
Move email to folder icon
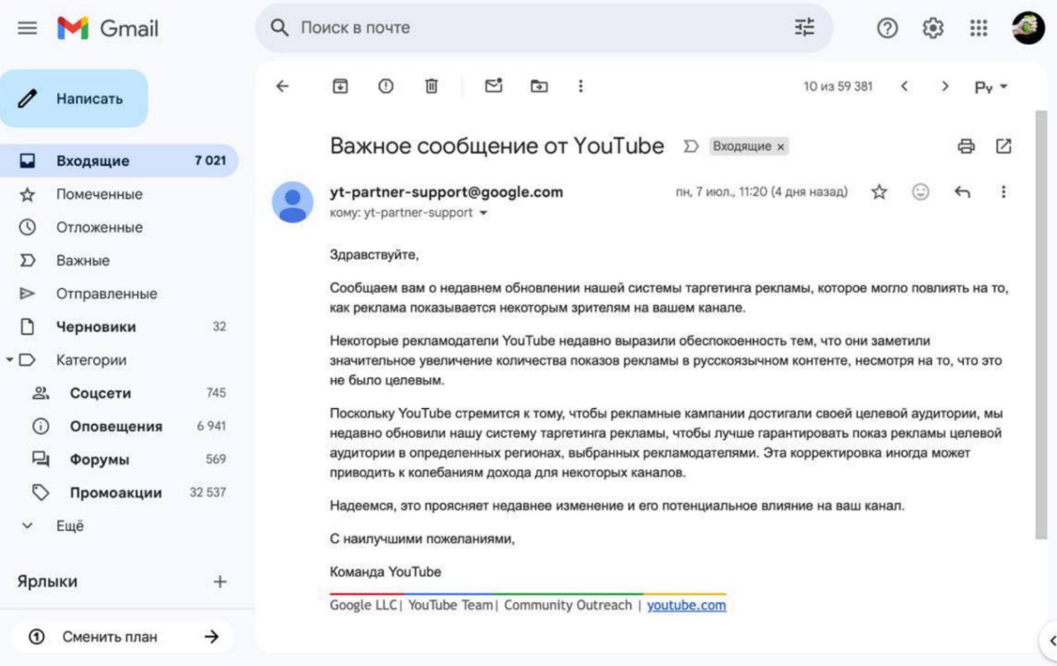[x=539, y=86]
